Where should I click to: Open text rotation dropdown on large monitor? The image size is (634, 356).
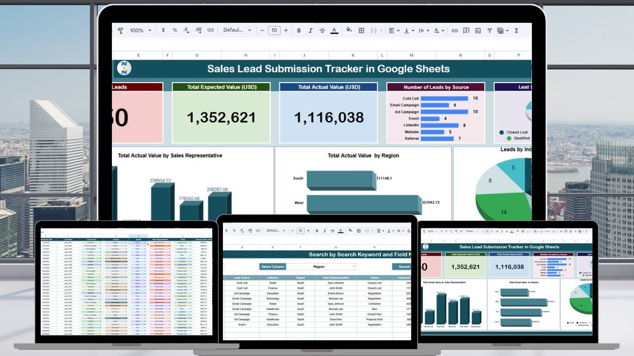tap(439, 31)
